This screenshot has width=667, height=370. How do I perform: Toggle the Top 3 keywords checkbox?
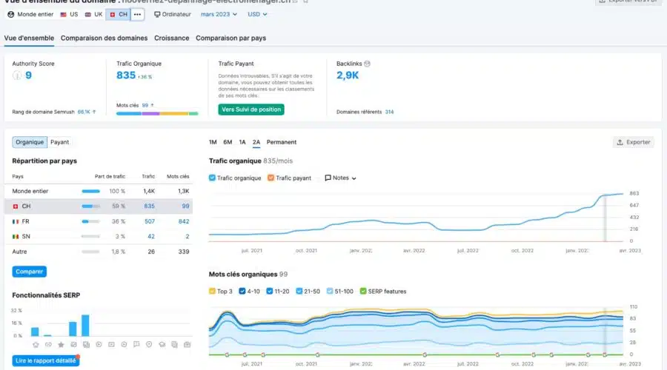[213, 292]
